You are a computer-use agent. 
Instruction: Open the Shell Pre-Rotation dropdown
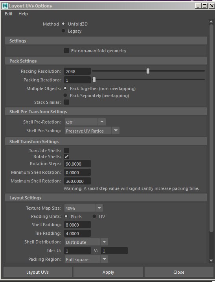pos(85,122)
